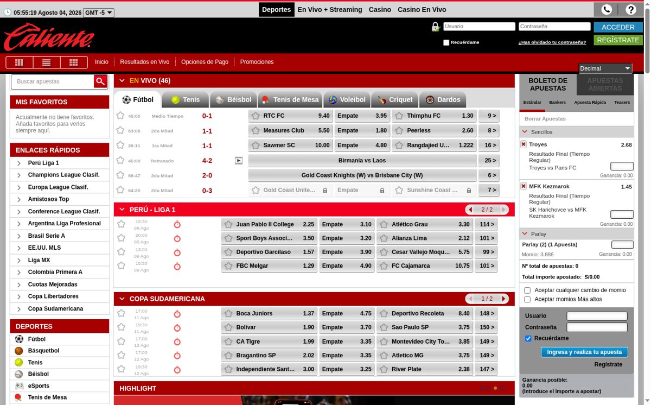Screen dimensions: 651x405
Task: Open Fútbol sport icon in Deportes list
Action: [x=19, y=339]
